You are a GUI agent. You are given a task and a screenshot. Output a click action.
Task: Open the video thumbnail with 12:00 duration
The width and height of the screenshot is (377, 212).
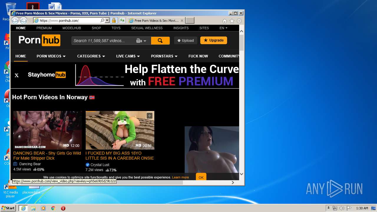click(x=47, y=130)
